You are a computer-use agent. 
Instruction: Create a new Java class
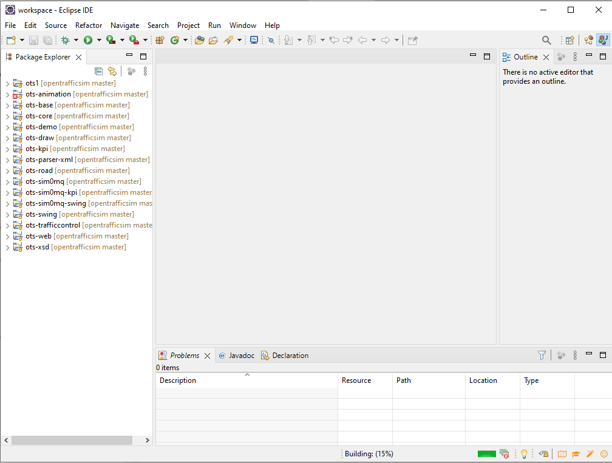pyautogui.click(x=174, y=40)
